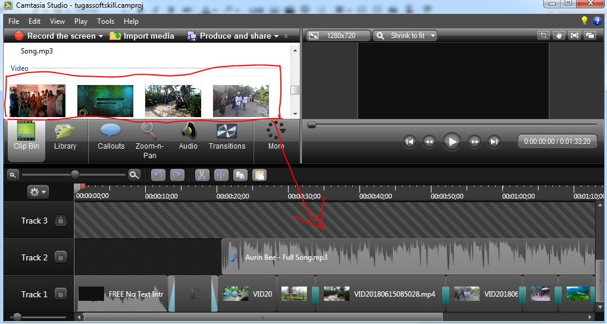Open the Produce and share dropdown arrow
Screen dimensions: 607x324
276,36
